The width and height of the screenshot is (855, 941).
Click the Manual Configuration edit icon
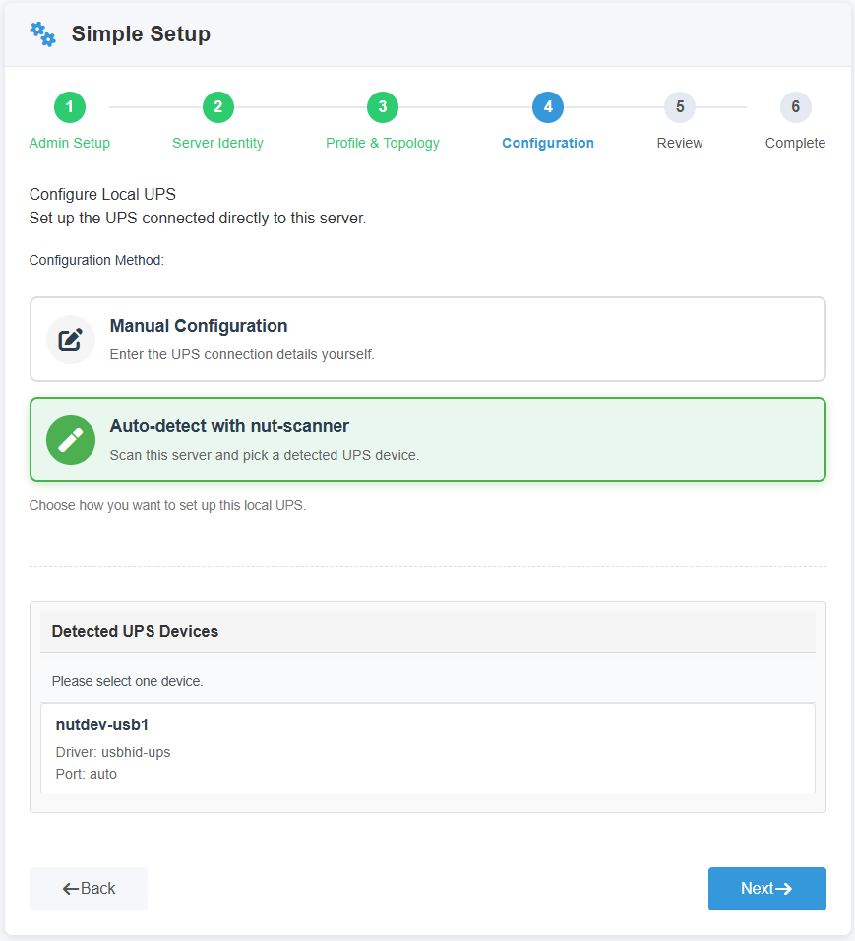70,340
